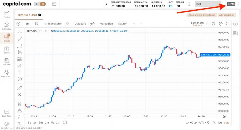This screenshot has width=241, height=130.
Task: Toggle magnet snapping mode
Action: tap(20, 104)
